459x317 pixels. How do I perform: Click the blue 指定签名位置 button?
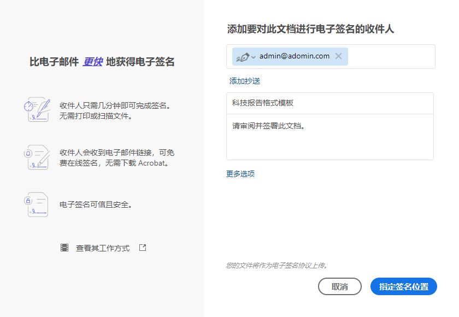pos(403,286)
